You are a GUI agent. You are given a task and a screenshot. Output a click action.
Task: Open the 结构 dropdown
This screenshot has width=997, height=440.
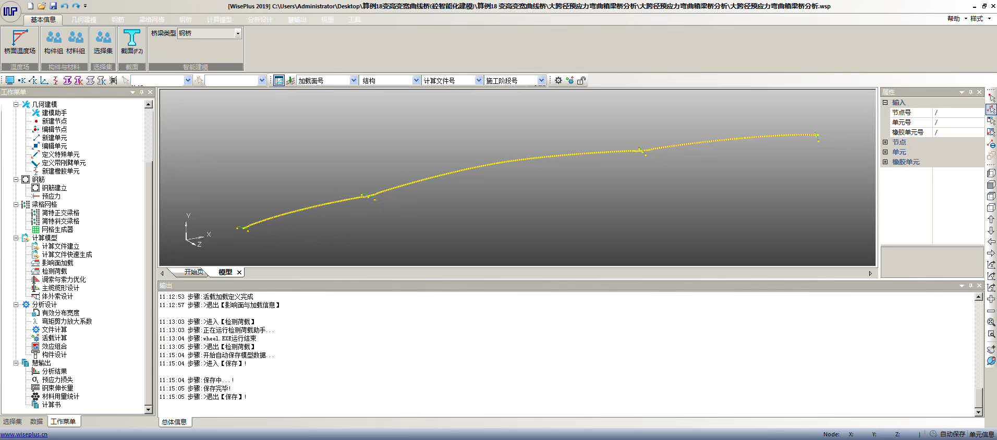click(416, 80)
